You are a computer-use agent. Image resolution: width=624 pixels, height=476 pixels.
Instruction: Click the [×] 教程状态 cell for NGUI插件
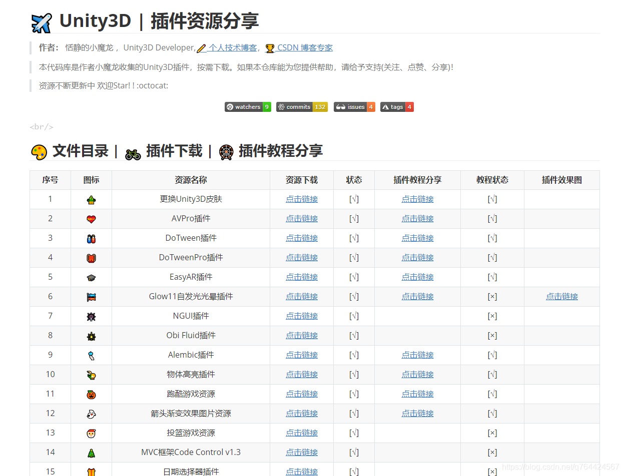492,316
